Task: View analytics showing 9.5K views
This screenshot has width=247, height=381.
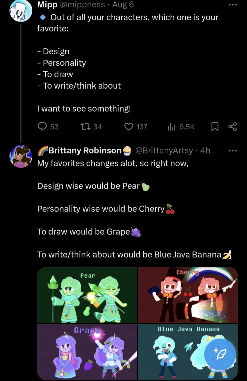Action: tap(181, 127)
